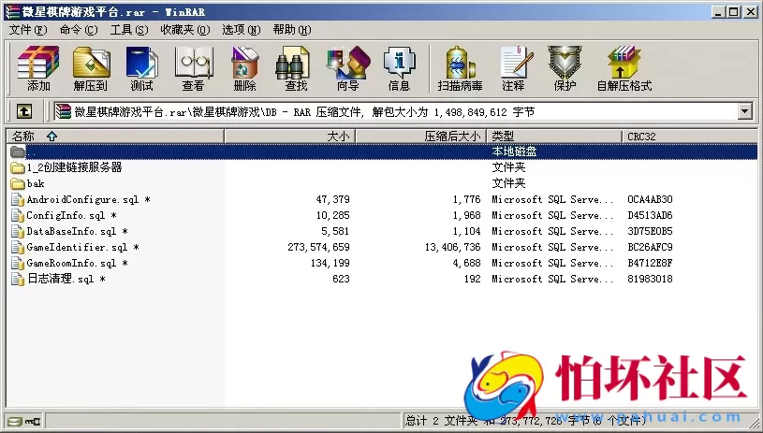Show archive 信息 (Info)

tap(399, 68)
